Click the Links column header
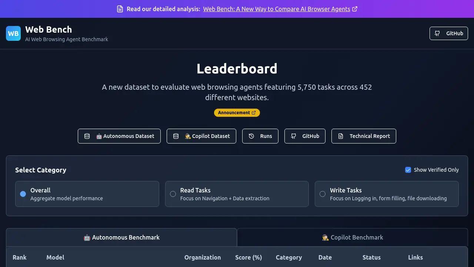474x267 pixels. pos(415,257)
